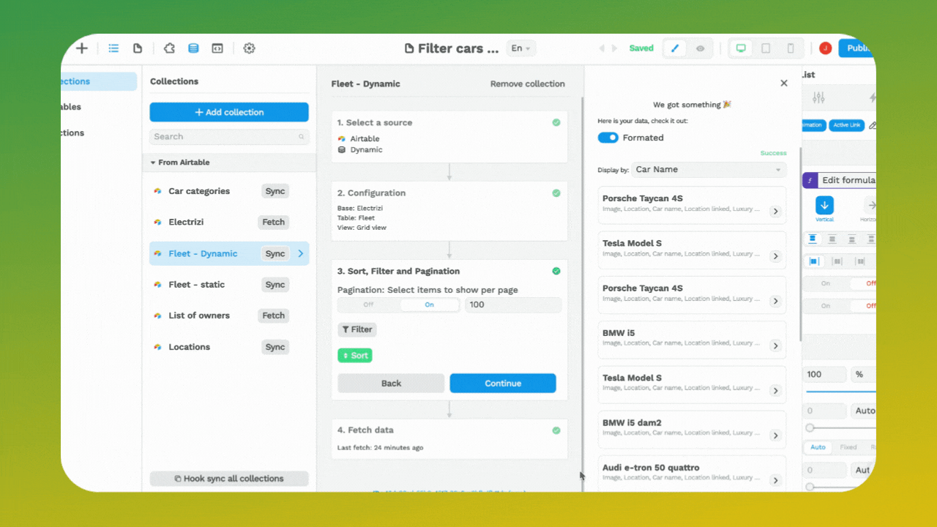Toggle the Formated data switch
The height and width of the screenshot is (527, 937).
(608, 138)
